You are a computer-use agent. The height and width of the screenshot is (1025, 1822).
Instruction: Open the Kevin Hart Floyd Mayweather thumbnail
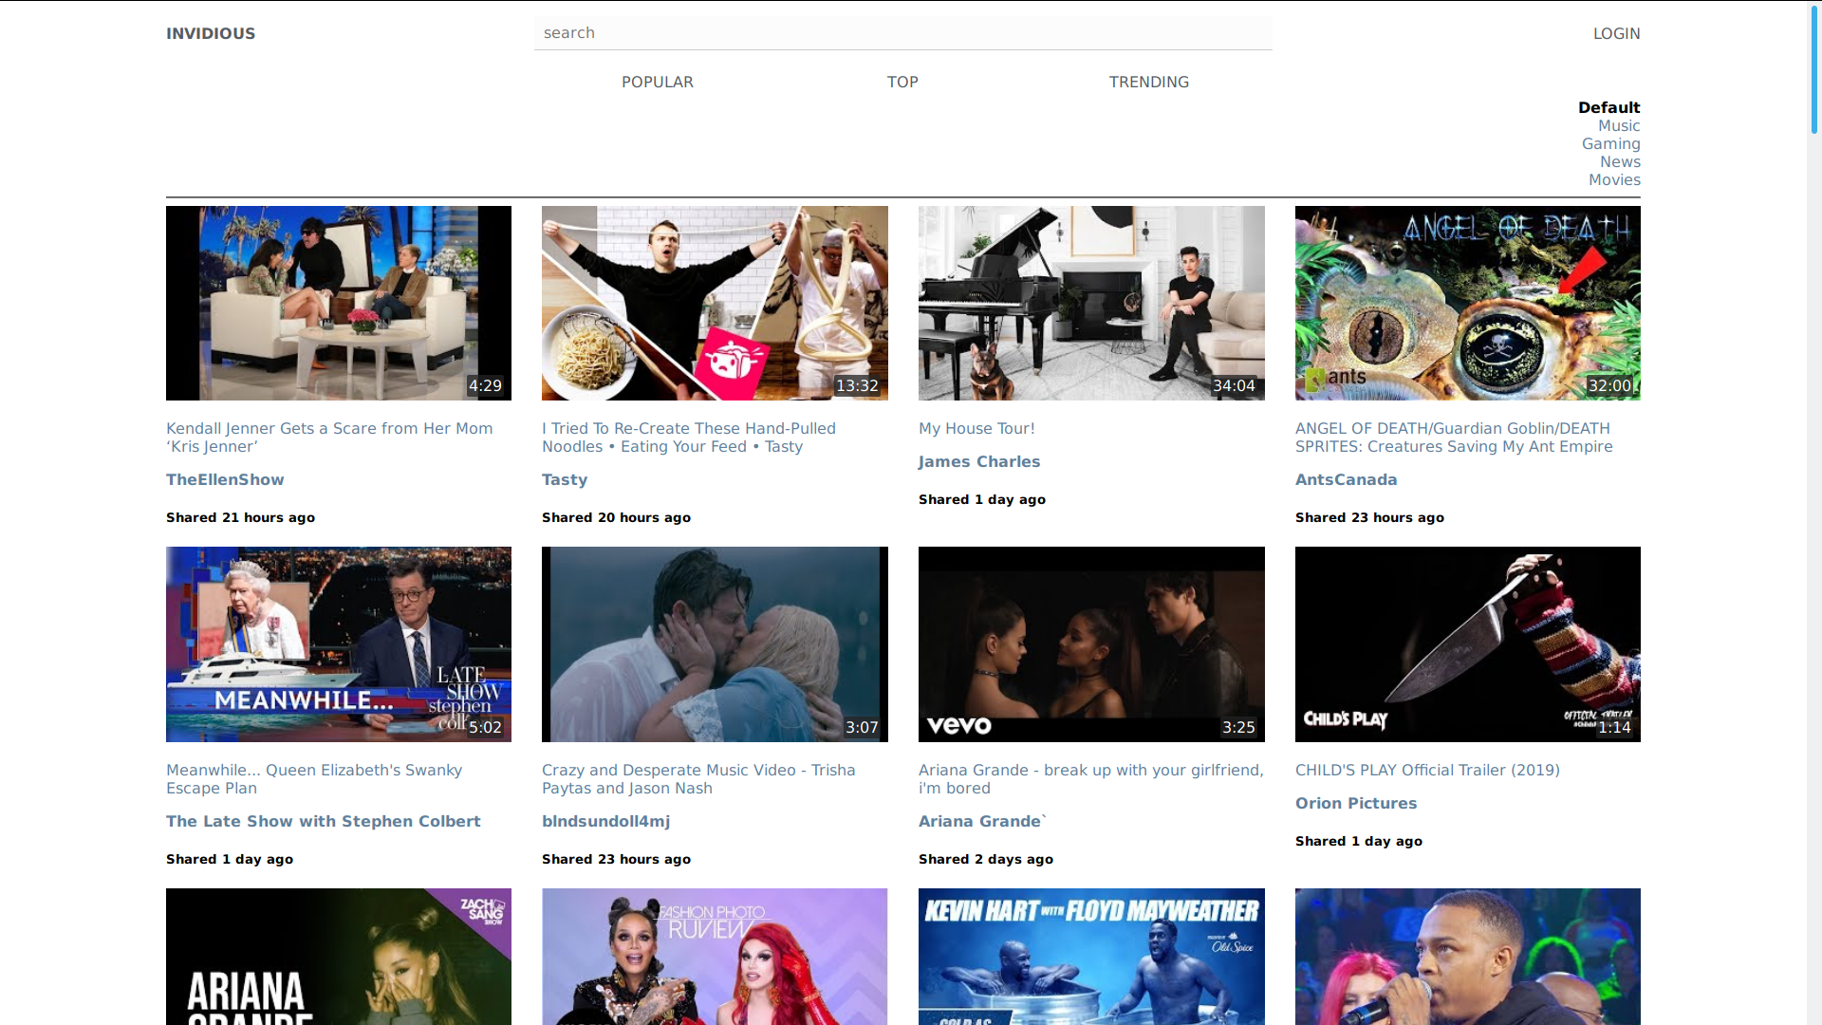pyautogui.click(x=1091, y=957)
